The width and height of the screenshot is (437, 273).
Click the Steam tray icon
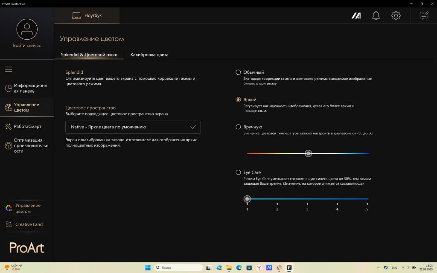(386, 267)
